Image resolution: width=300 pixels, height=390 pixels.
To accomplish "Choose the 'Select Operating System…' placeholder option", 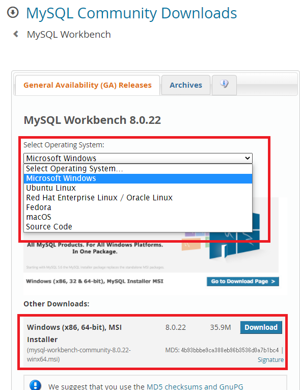I will pyautogui.click(x=138, y=169).
